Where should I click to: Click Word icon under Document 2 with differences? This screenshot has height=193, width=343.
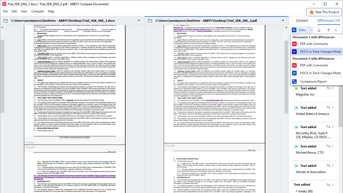tap(294, 73)
